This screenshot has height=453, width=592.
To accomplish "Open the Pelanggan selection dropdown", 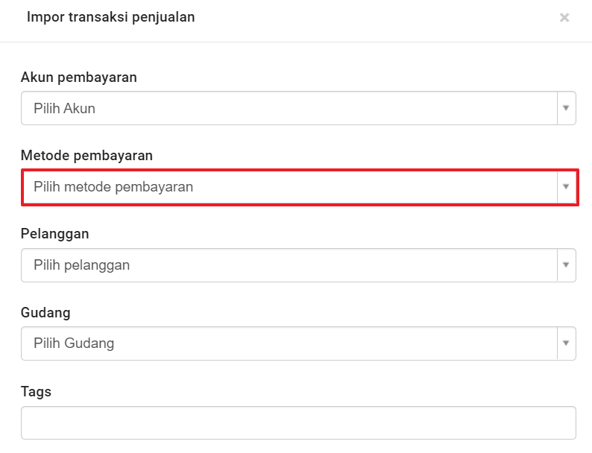I will [289, 264].
